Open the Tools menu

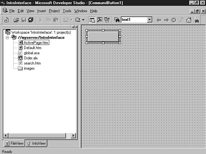(67, 11)
